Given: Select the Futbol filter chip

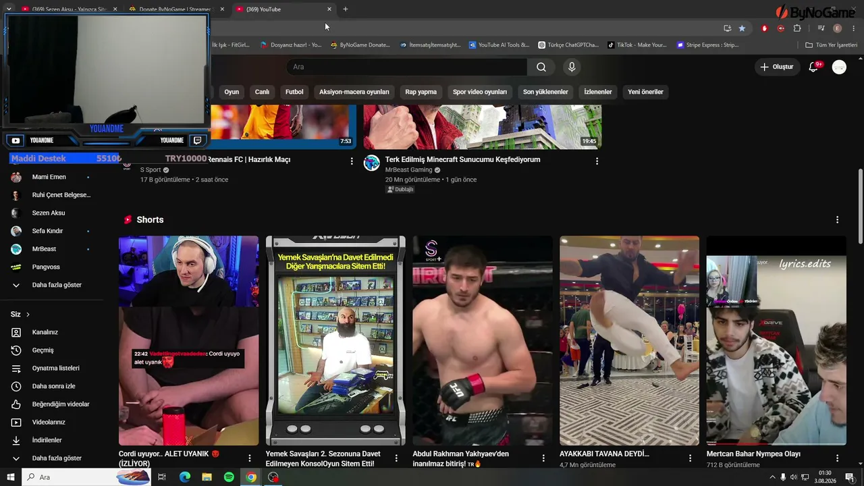Looking at the screenshot, I should pyautogui.click(x=294, y=92).
